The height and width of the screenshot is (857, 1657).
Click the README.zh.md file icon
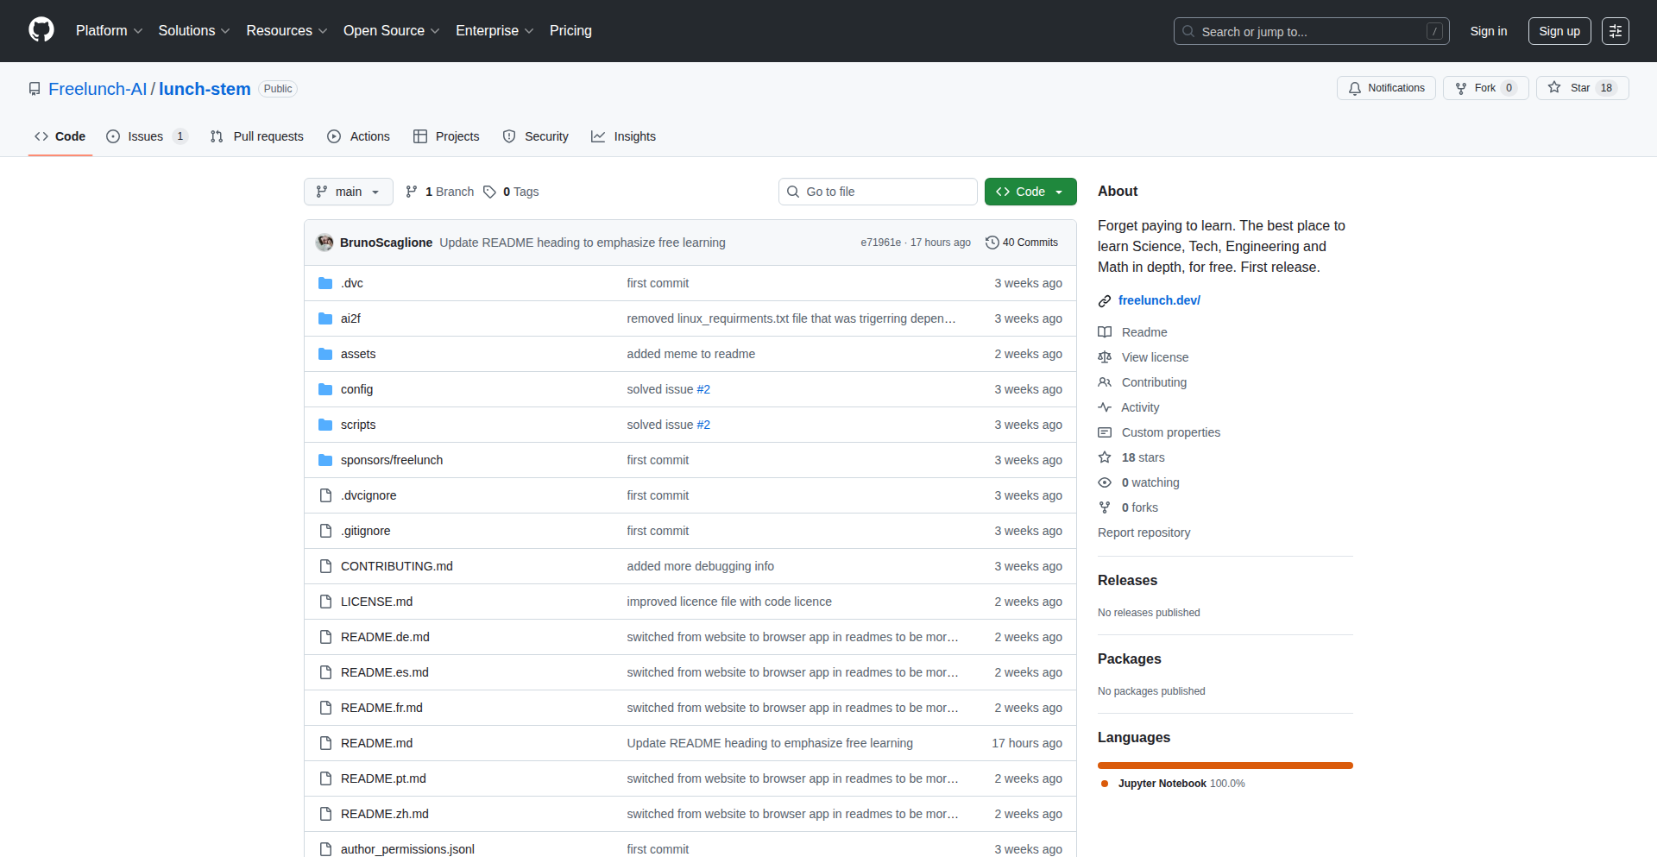pyautogui.click(x=325, y=814)
